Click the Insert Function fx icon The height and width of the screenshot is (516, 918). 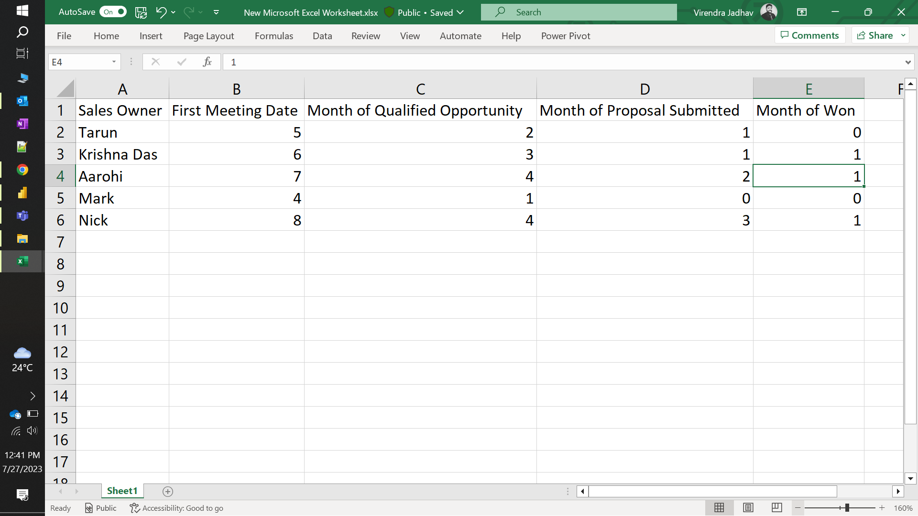207,62
